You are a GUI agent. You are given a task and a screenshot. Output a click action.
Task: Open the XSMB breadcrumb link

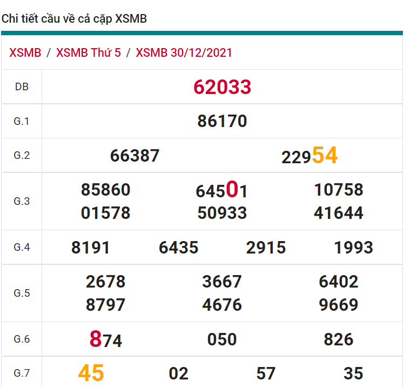[x=25, y=53]
